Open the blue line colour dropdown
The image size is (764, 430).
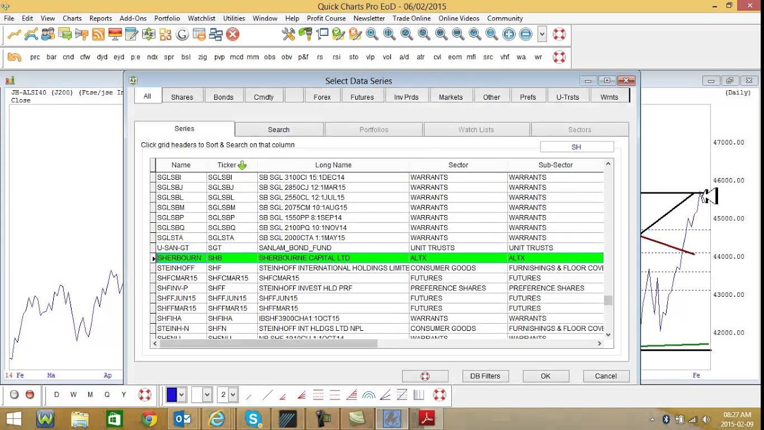182,395
